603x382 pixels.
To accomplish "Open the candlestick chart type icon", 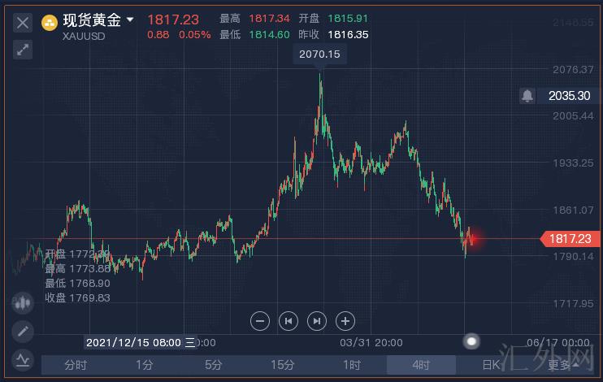I will click(22, 302).
